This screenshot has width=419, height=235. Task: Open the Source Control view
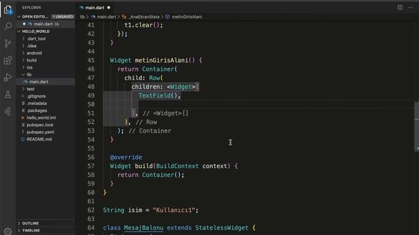point(8,43)
